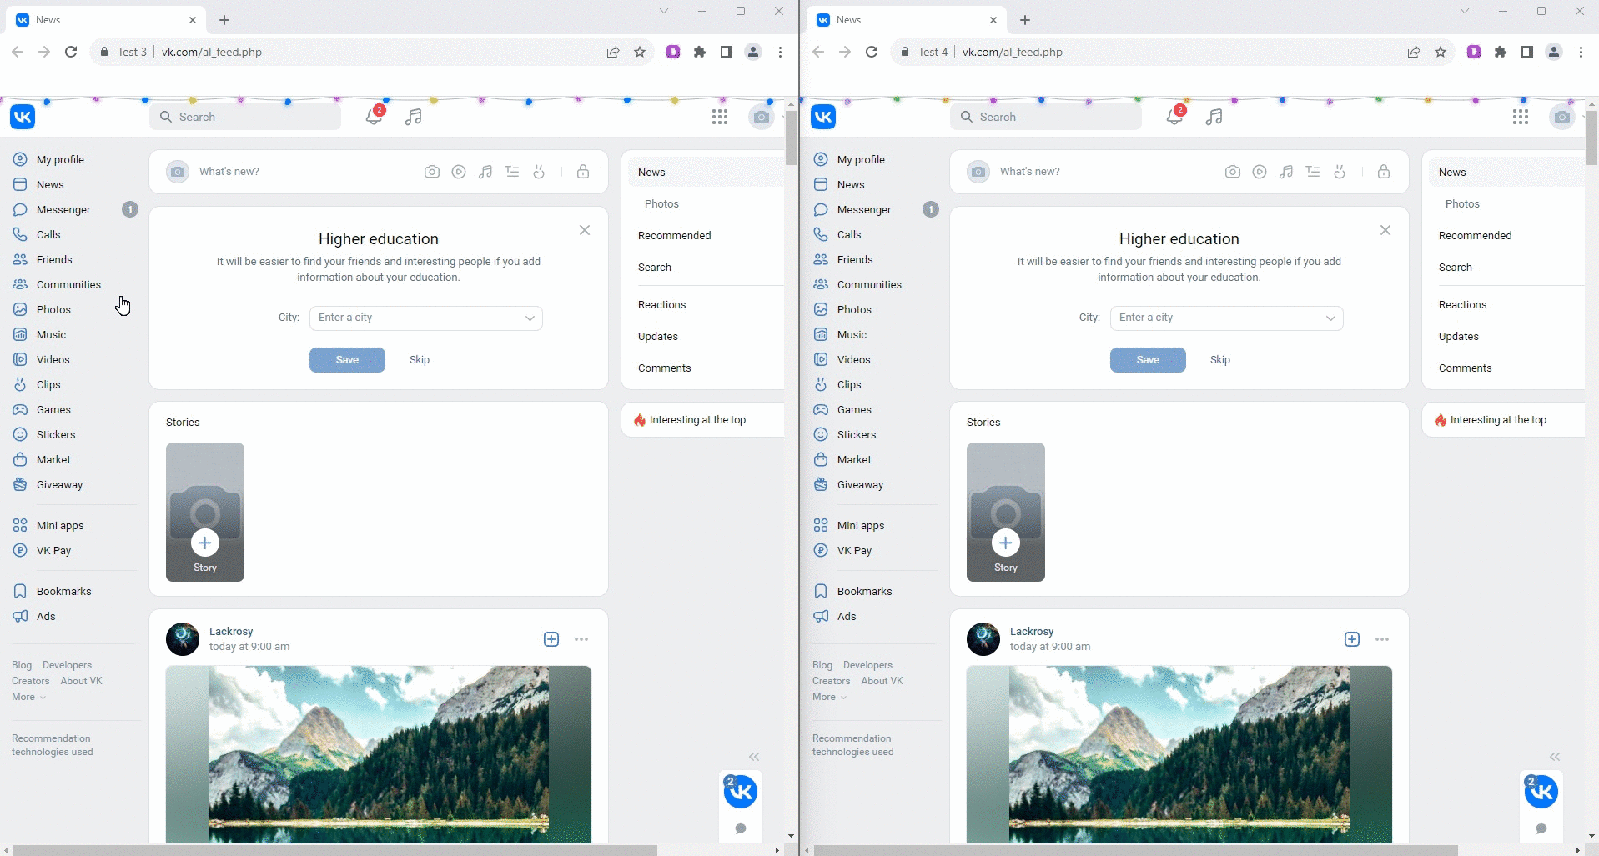
Task: Click Skip on education card in left window
Action: coord(420,360)
